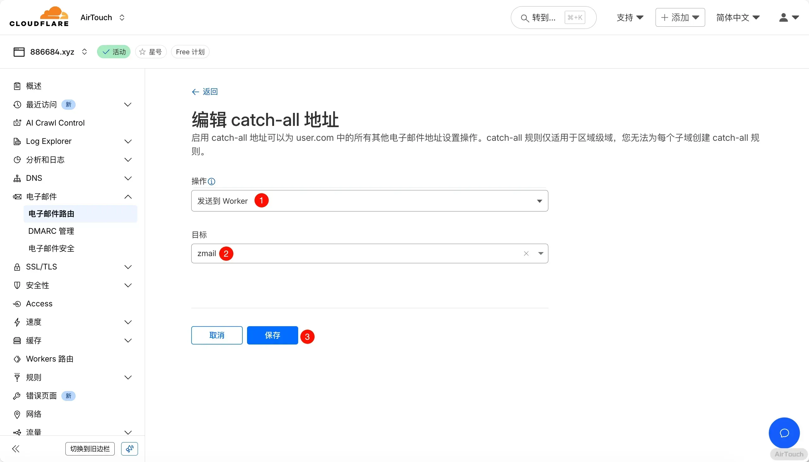Open DMARC 管理 in sidebar
Viewport: 809px width, 462px height.
coord(51,231)
